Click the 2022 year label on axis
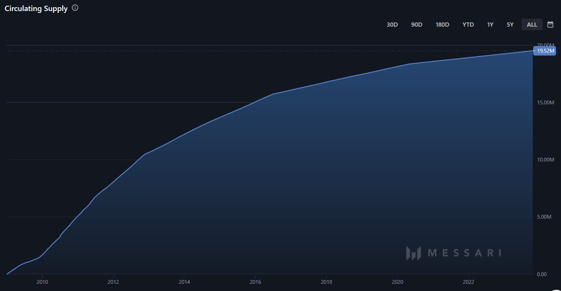 point(468,282)
